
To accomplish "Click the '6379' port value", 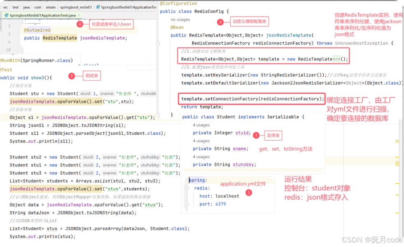I will point(221,204).
